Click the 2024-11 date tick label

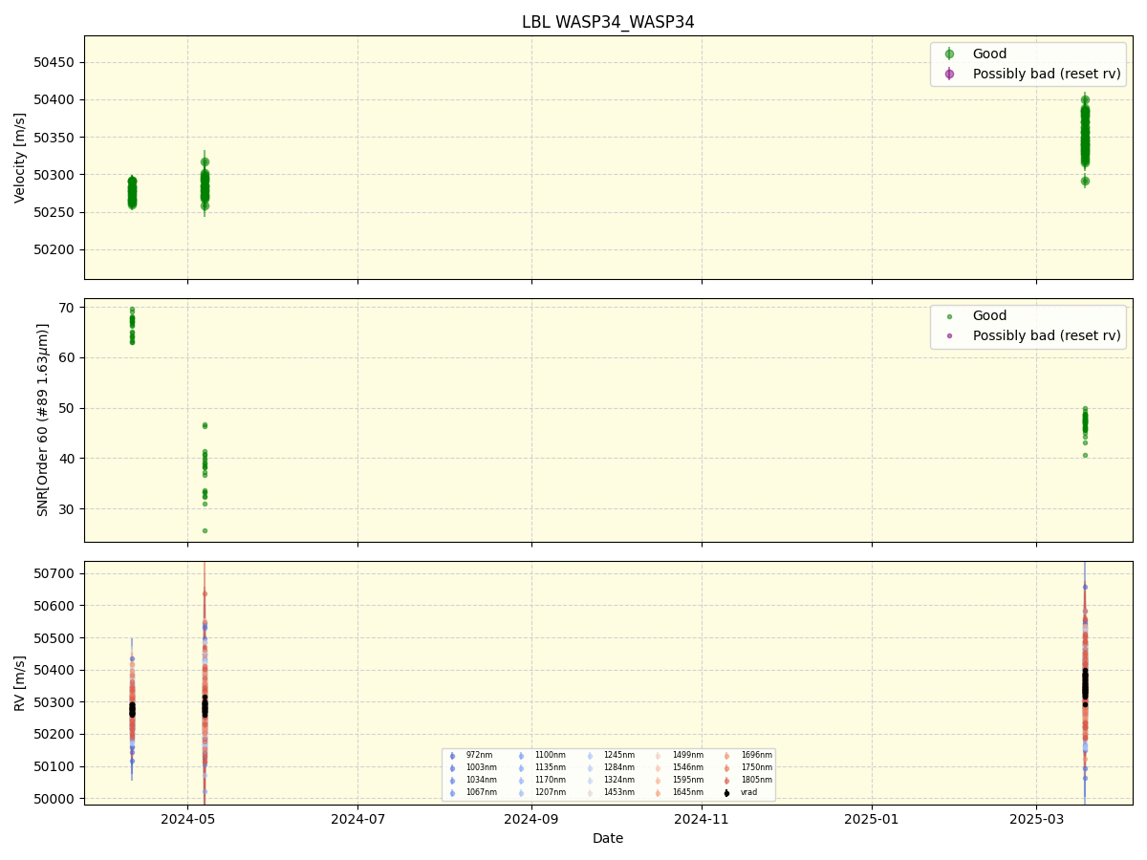702,819
